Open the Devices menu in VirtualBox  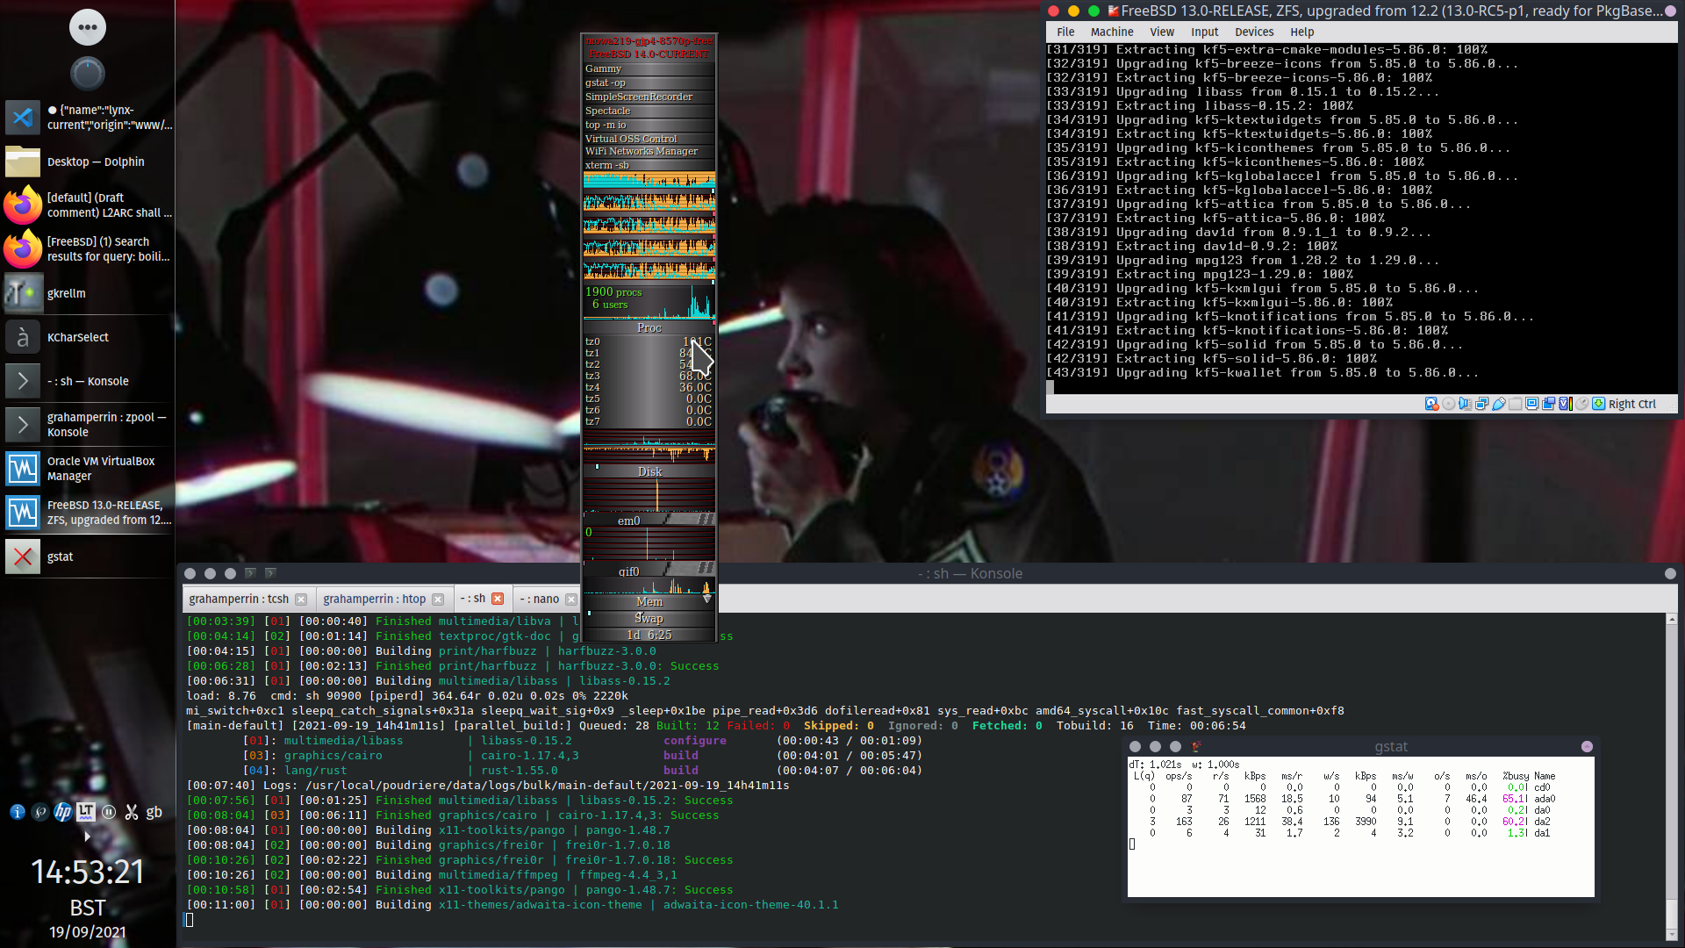[1253, 32]
